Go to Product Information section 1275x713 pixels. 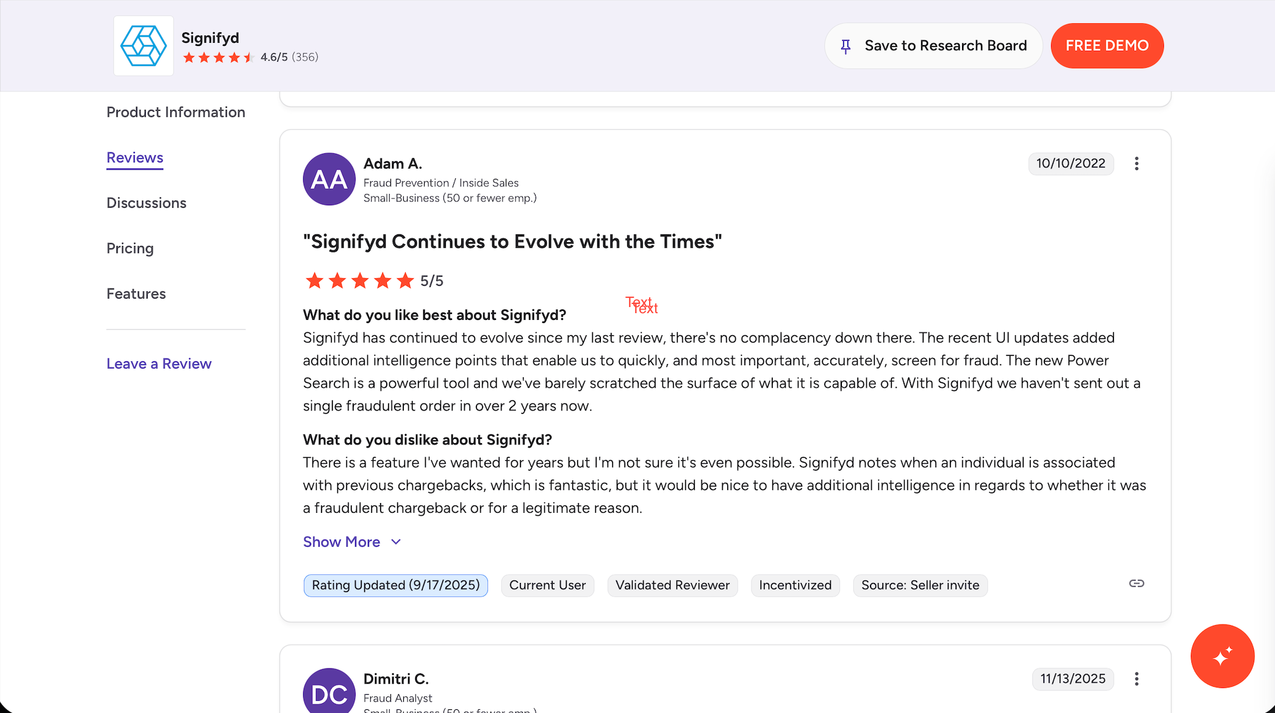pyautogui.click(x=176, y=112)
